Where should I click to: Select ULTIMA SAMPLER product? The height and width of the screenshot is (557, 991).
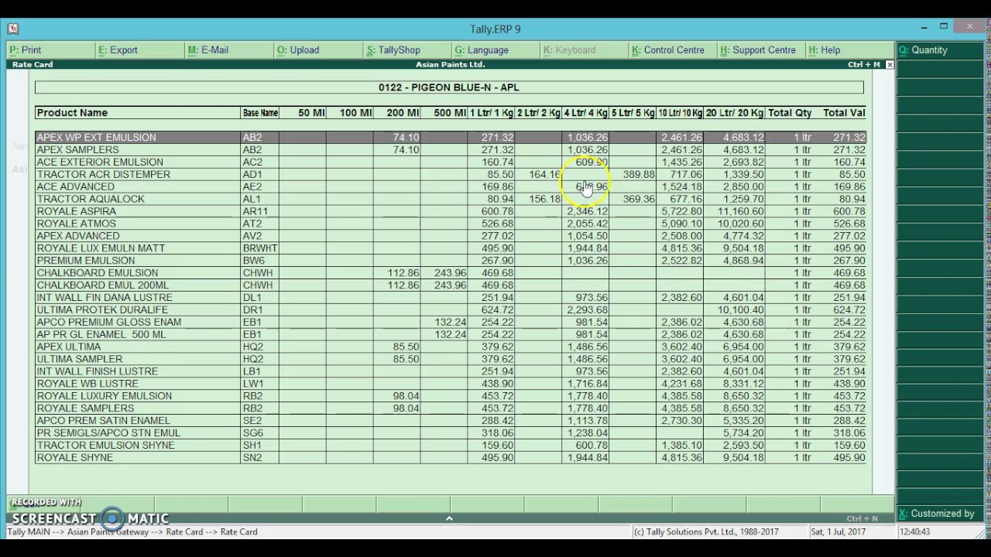pos(79,359)
